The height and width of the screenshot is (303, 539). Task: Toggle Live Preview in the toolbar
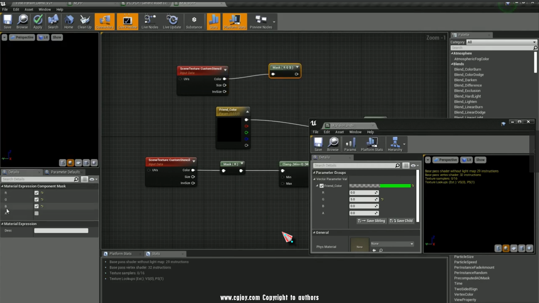click(x=127, y=22)
